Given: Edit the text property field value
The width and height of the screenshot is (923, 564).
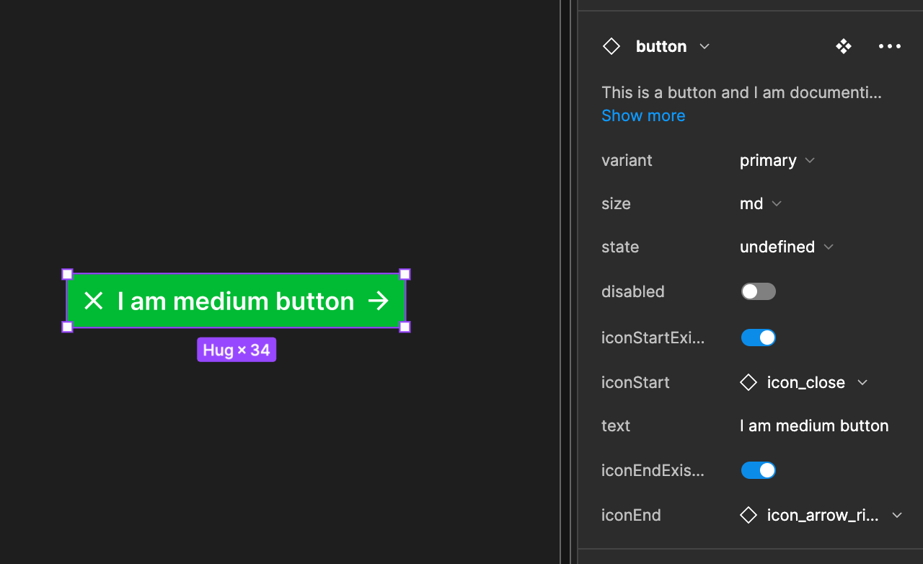Looking at the screenshot, I should 814,426.
